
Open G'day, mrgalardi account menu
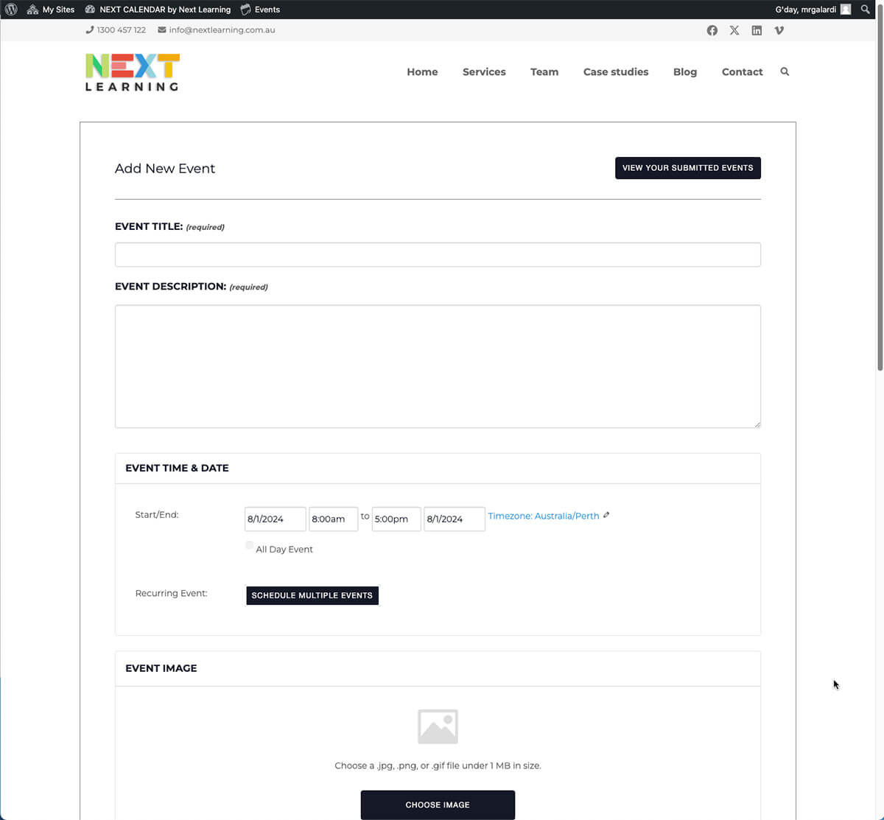813,10
